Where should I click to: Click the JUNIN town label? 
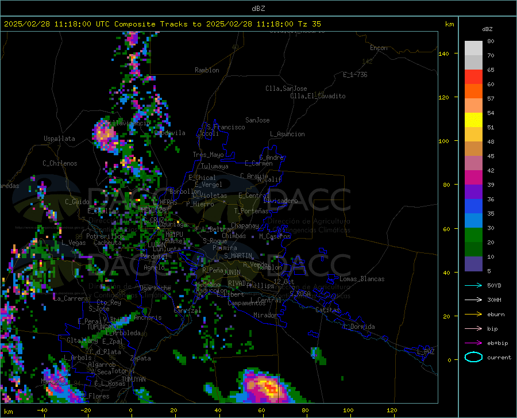232,273
